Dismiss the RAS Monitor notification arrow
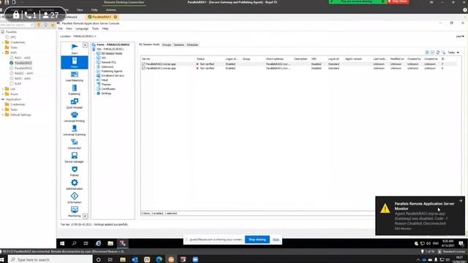Image resolution: width=468 pixels, height=263 pixels. pyautogui.click(x=461, y=201)
